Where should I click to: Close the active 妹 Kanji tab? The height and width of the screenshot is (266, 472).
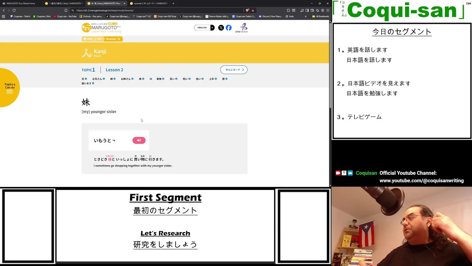124,3
